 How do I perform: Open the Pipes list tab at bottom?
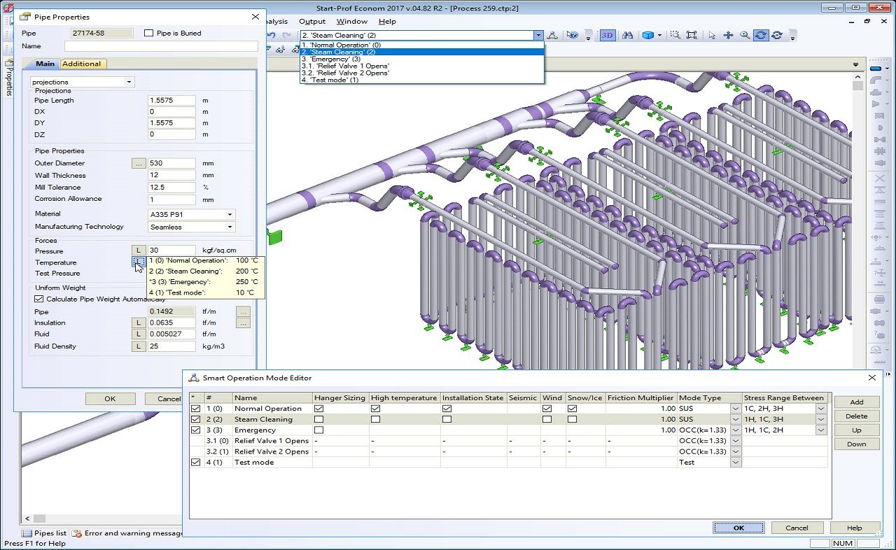[45, 533]
